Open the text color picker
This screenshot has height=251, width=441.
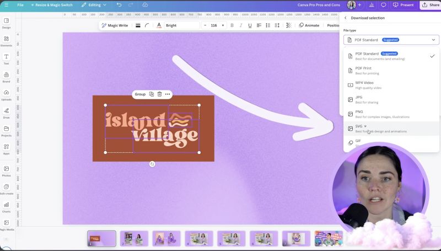point(159,25)
